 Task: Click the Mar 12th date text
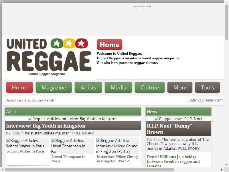tap(13, 133)
